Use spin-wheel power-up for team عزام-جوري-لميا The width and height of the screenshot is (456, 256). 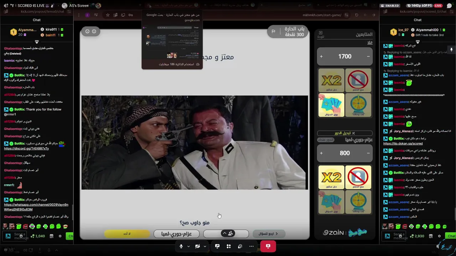coord(358,202)
